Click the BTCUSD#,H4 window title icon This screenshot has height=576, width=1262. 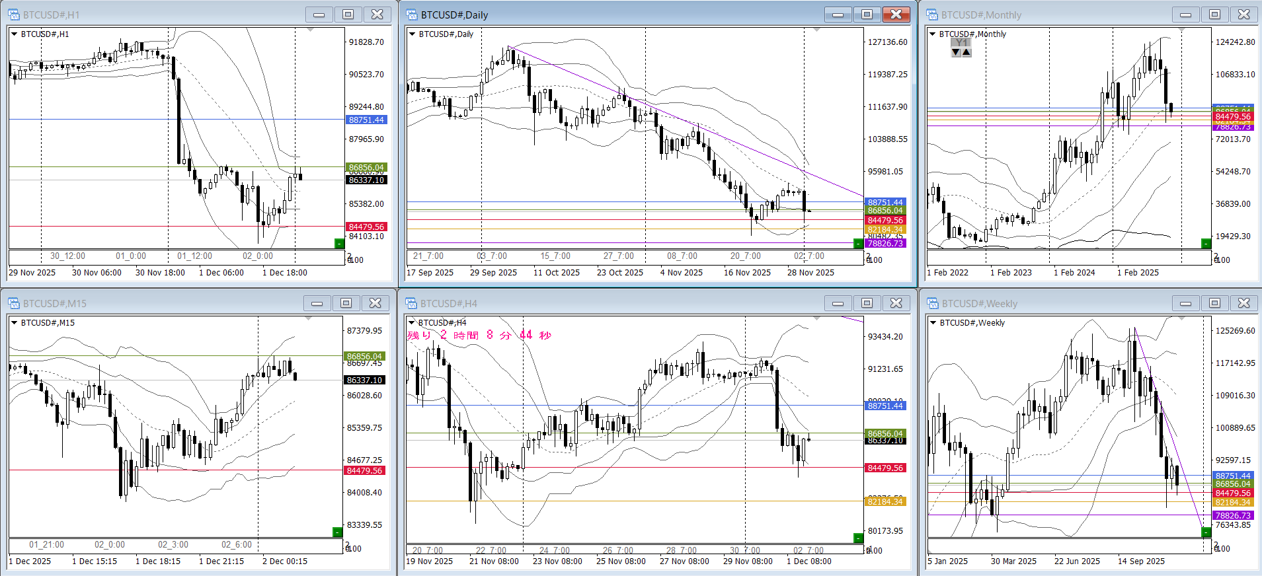[x=412, y=303]
